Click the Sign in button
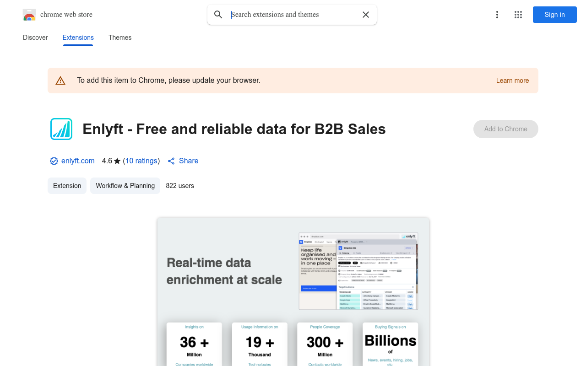 (x=555, y=15)
